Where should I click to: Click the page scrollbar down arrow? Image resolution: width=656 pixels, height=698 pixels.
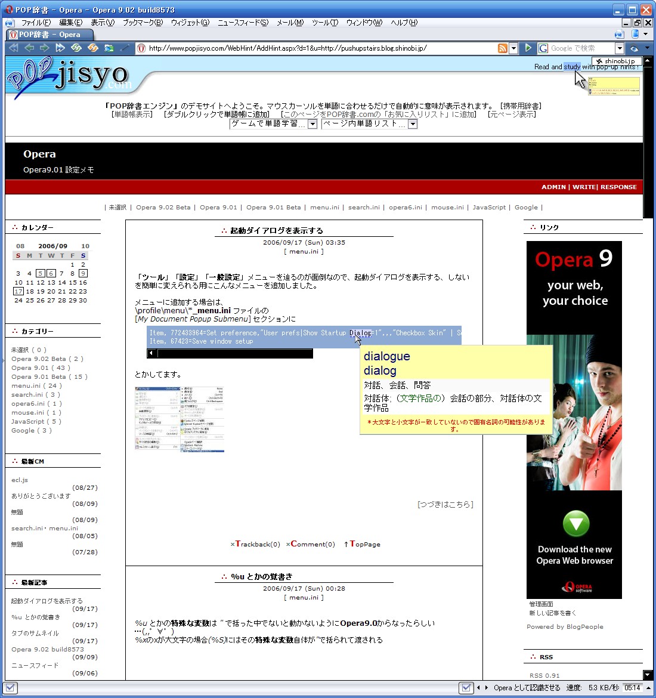tap(648, 675)
